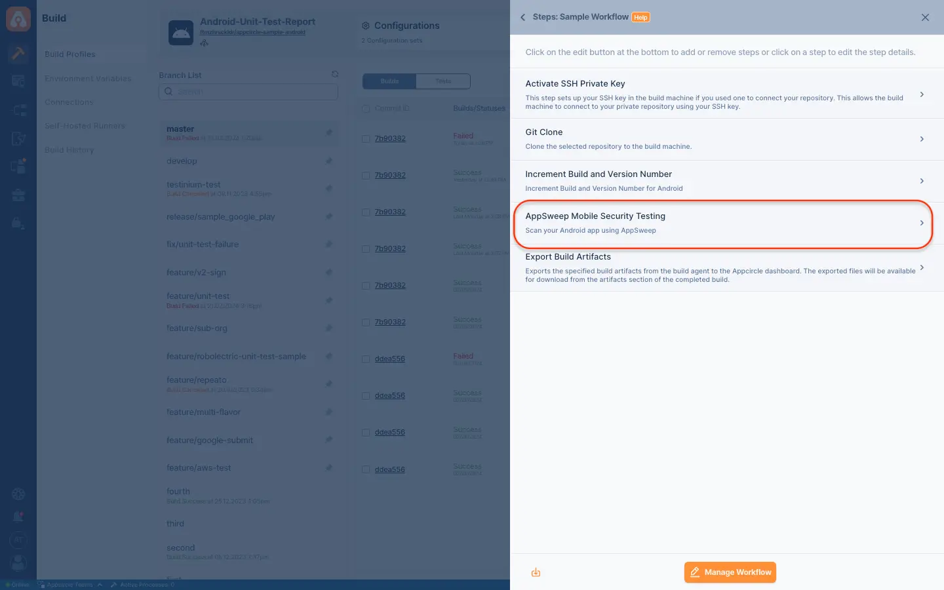Open the enterprise store briefcase sidebar icon
This screenshot has width=944, height=590.
(18, 195)
